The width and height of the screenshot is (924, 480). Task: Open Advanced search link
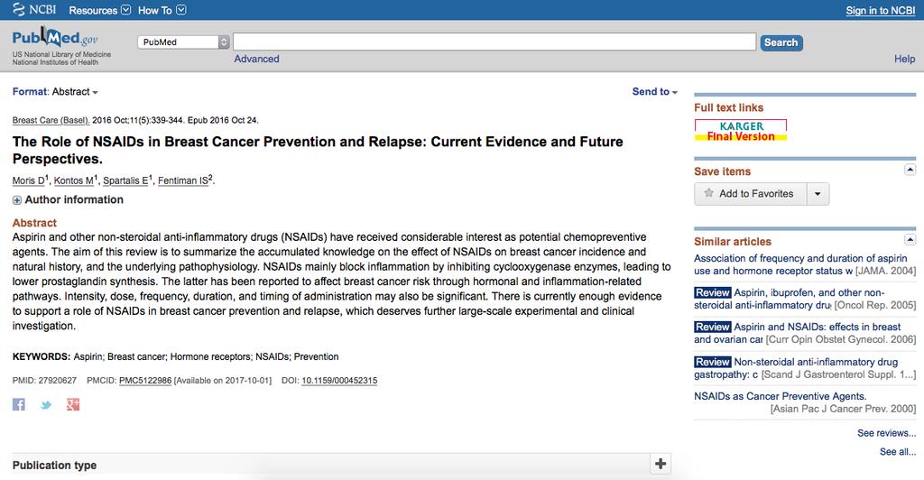tap(256, 59)
